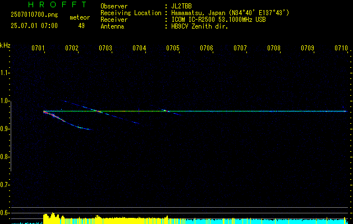Click the observer callsign JL2TBB
Viewport: 353px width, 224px height.
[x=181, y=6]
